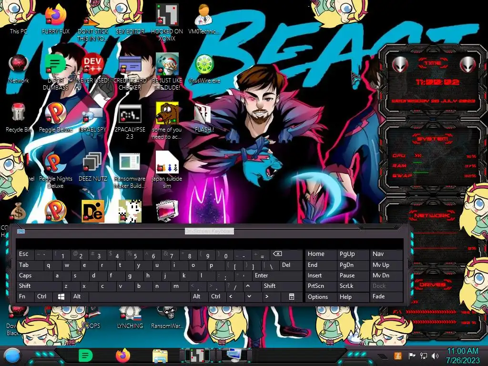Screen dimensions: 488x366
Task: Select the japan suicide sim icon
Action: click(x=167, y=170)
